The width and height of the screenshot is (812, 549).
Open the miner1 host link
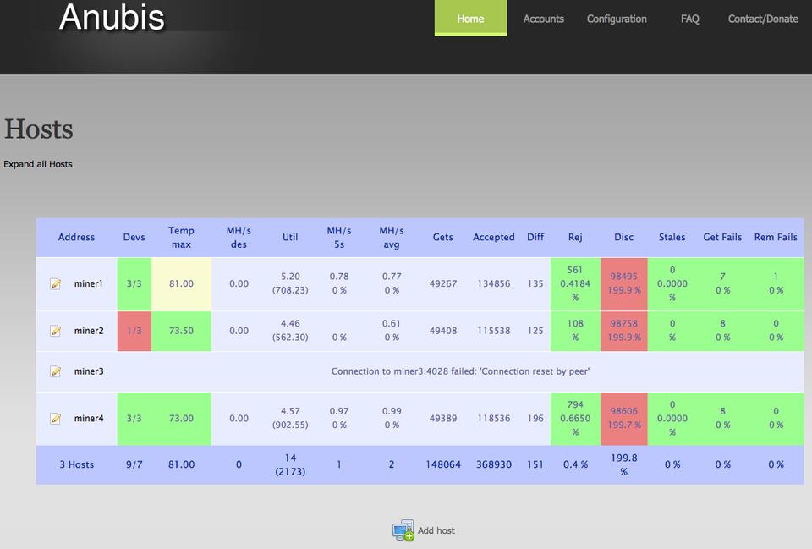[88, 284]
